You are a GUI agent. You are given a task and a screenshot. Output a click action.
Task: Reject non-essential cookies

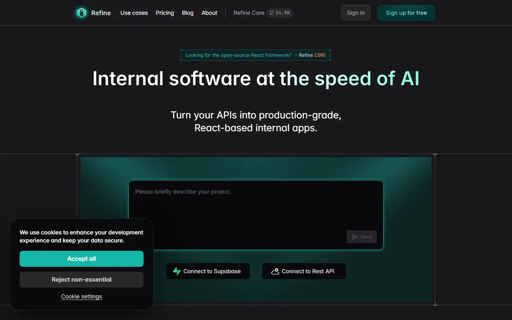(82, 280)
